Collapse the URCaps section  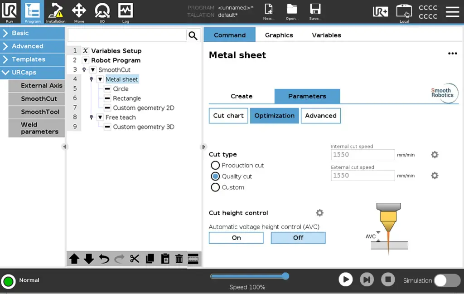pyautogui.click(x=32, y=72)
